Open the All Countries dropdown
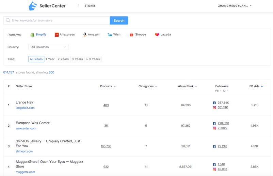Image resolution: width=273 pixels, height=176 pixels. coord(48,47)
